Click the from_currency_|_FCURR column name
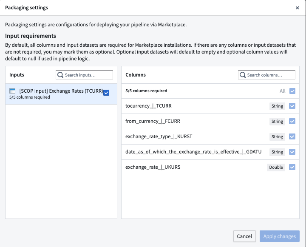Screen dimensions: 306x247 pos(153,121)
